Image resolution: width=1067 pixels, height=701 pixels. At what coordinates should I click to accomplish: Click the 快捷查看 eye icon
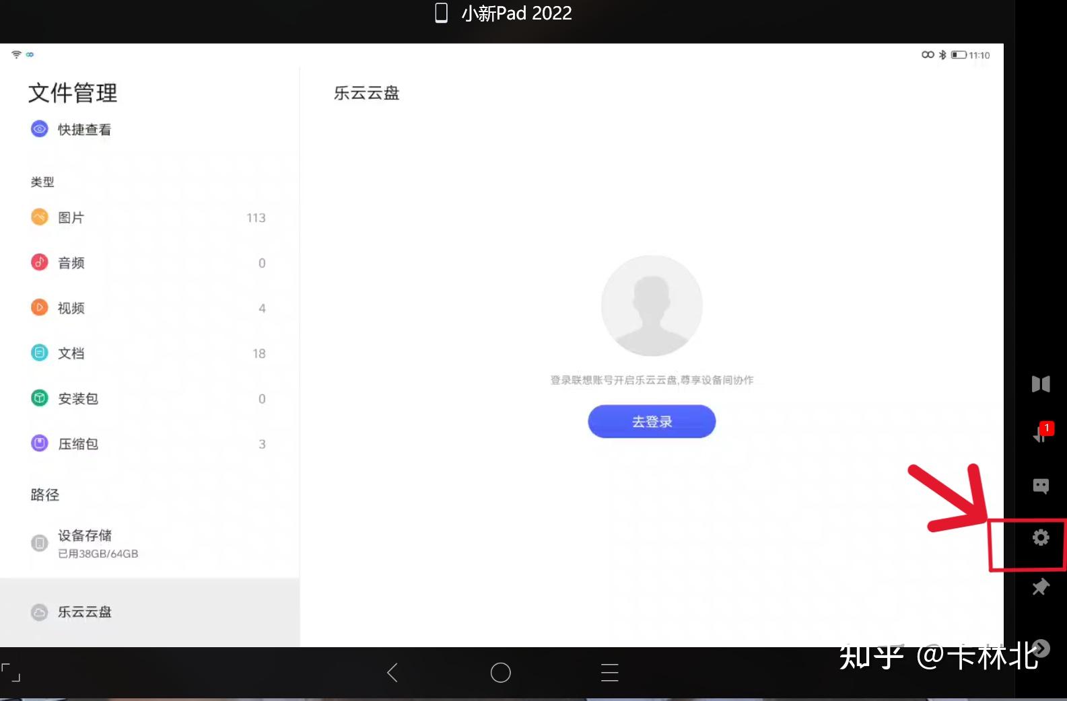(40, 128)
